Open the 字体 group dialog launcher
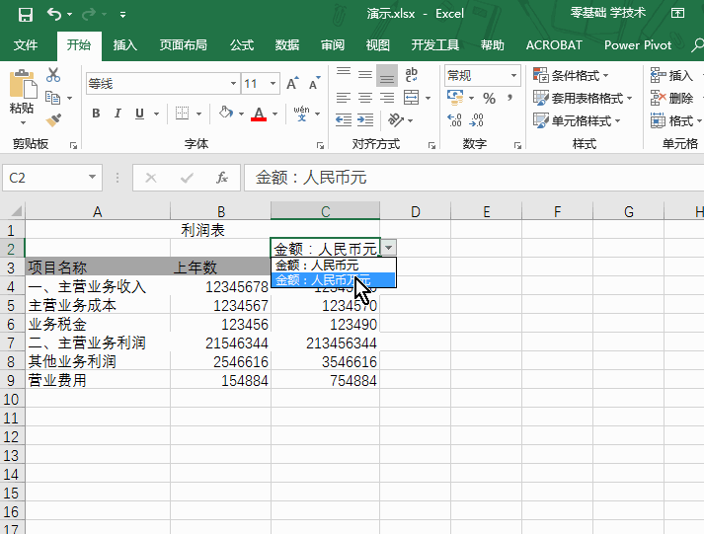Screen dimensions: 704x534 point(320,145)
